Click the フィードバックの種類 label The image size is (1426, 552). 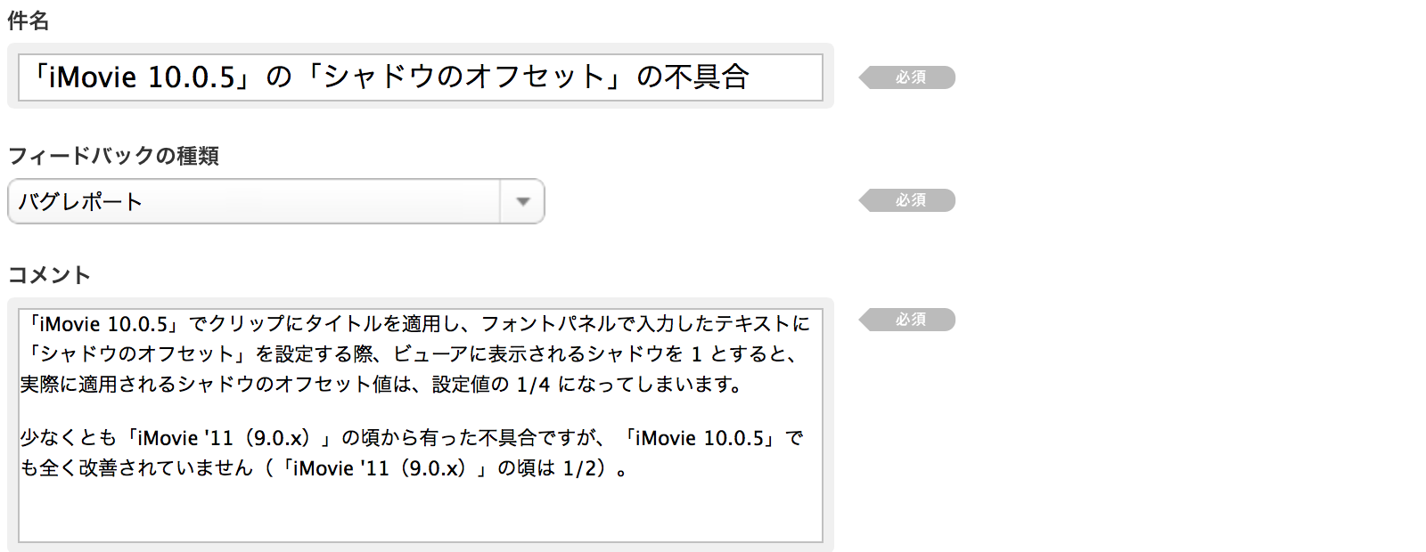(113, 156)
